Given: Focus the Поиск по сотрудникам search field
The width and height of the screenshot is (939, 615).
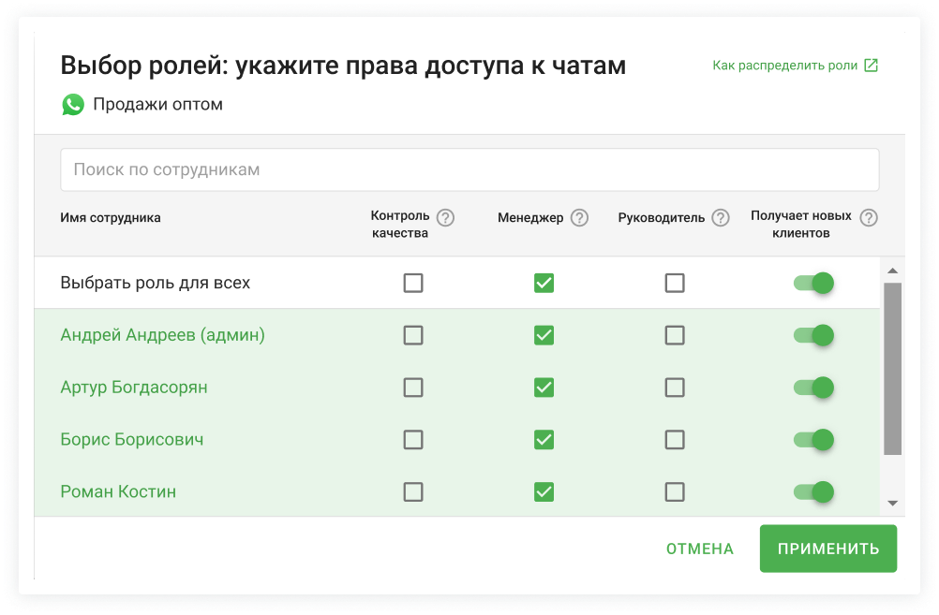Looking at the screenshot, I should pos(469,169).
